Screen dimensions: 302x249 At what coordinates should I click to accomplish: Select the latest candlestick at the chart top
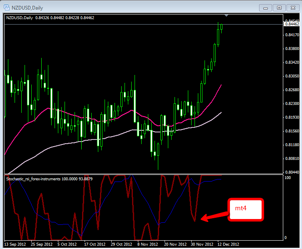coord(222,27)
